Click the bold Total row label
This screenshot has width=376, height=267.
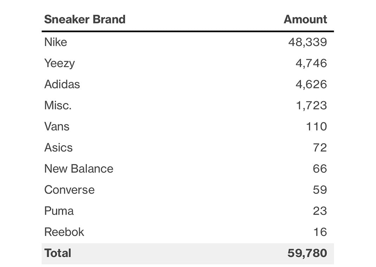[x=58, y=253]
